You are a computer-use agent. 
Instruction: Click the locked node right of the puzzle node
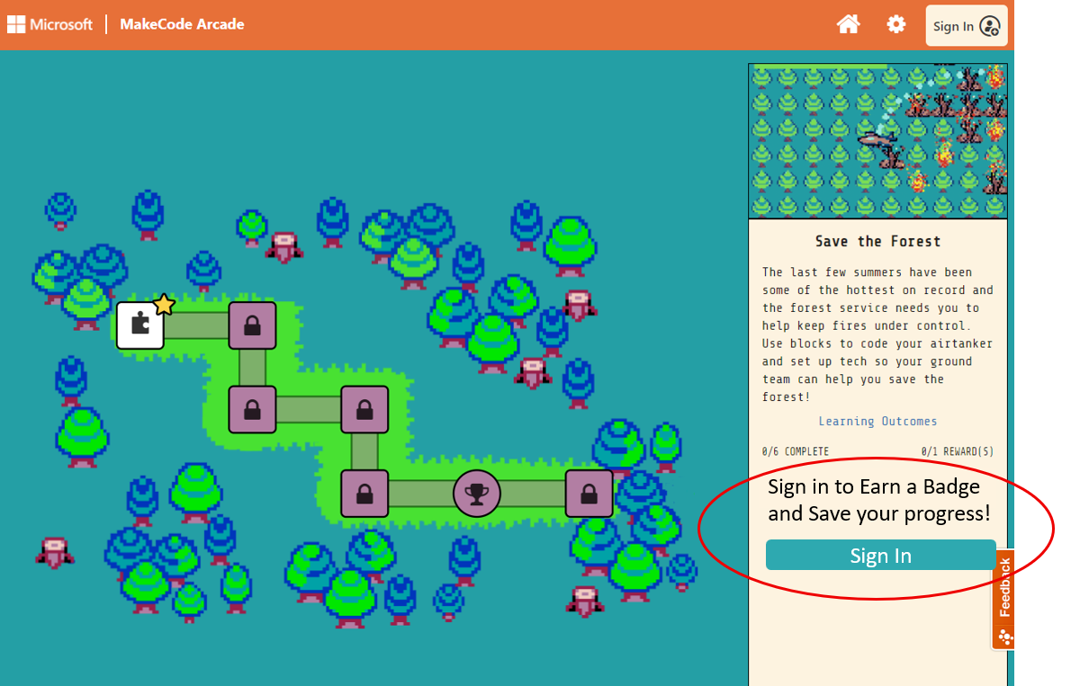(x=252, y=325)
